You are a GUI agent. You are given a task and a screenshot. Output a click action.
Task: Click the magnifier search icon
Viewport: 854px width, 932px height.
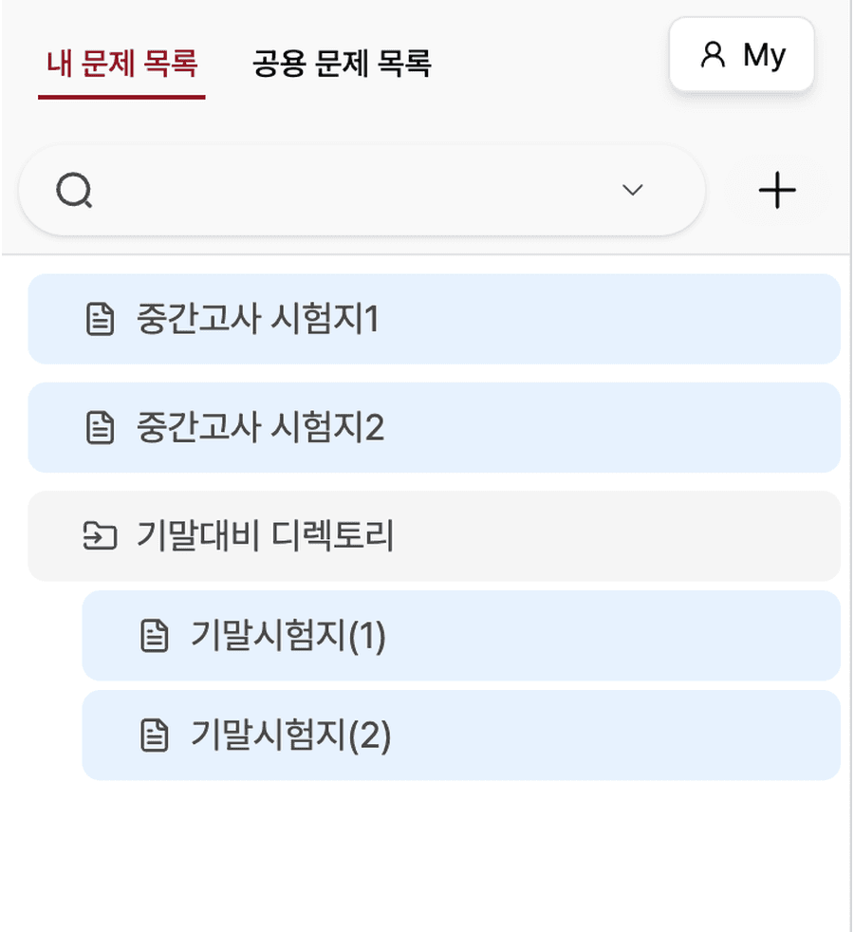click(x=74, y=190)
